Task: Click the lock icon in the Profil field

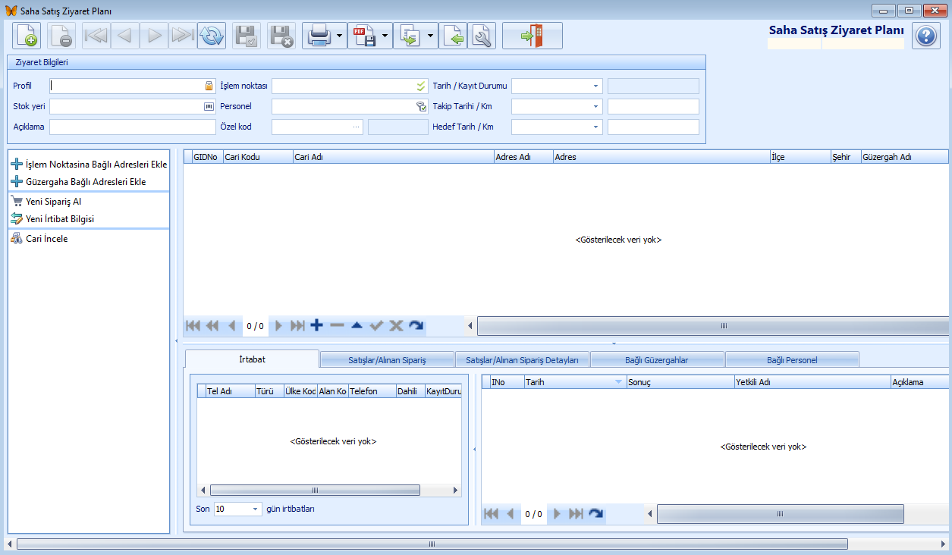Action: click(209, 86)
